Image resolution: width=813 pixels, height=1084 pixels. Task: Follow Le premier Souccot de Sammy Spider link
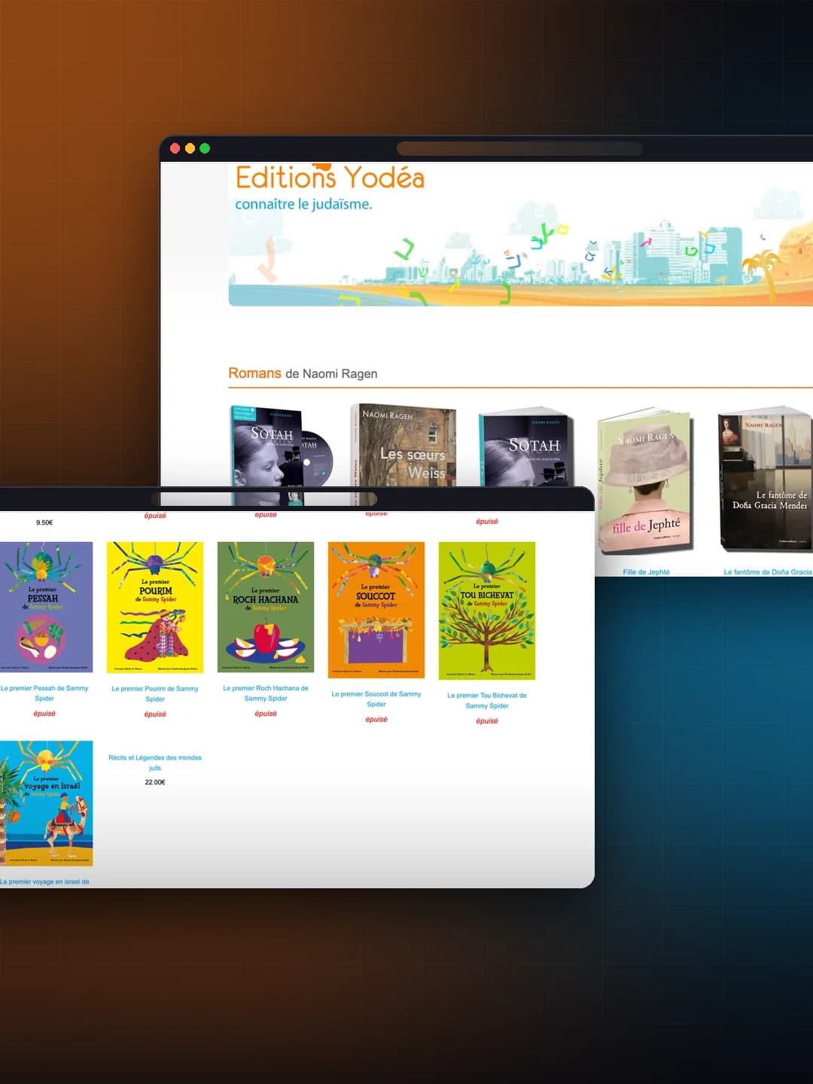point(376,699)
